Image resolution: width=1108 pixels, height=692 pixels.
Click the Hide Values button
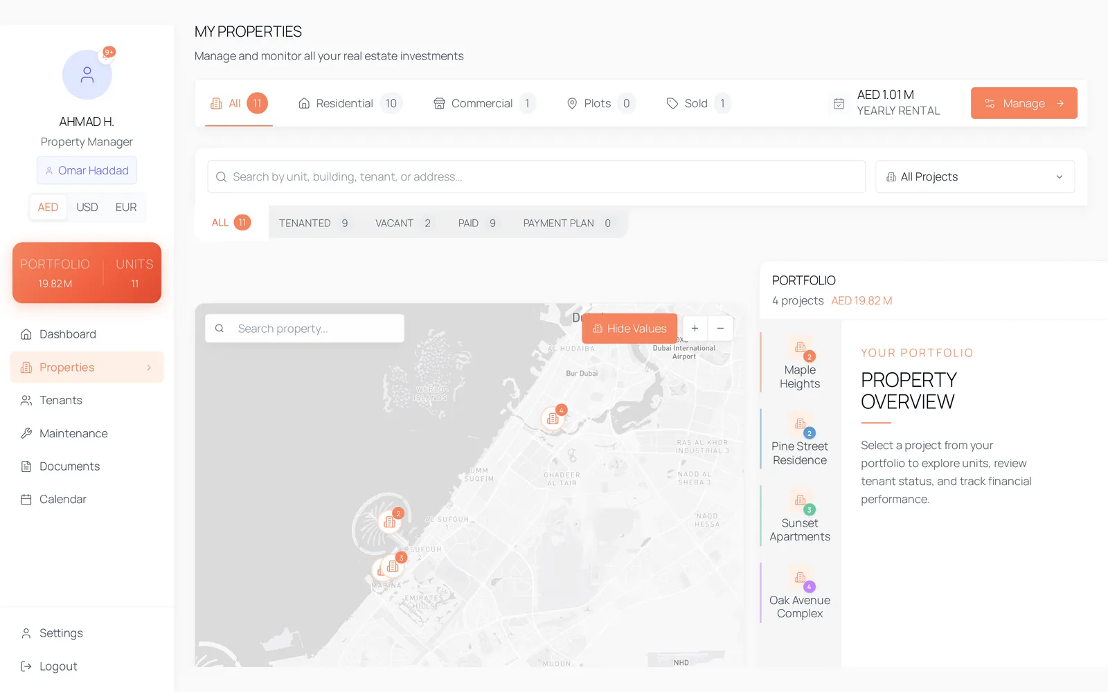[x=629, y=328]
